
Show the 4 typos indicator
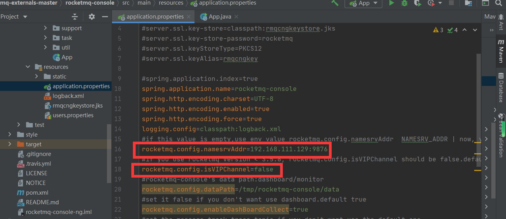453,30
